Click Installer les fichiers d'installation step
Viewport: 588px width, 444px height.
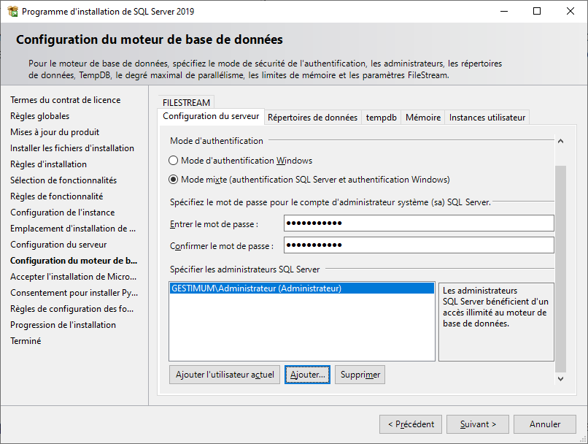click(x=72, y=148)
